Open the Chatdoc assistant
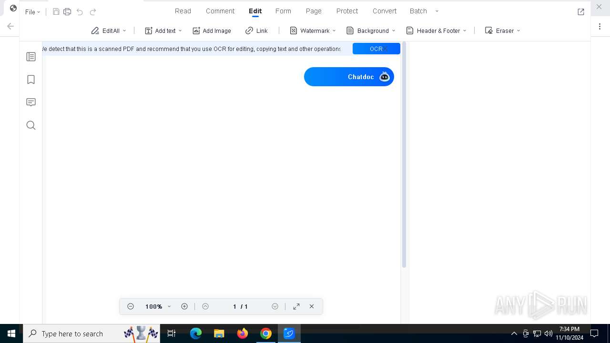610x343 pixels. 349,77
